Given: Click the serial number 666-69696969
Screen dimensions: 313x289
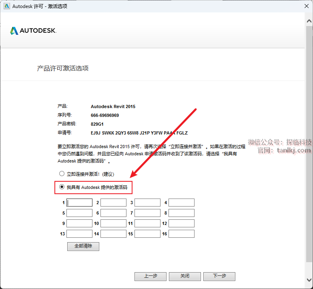Looking at the screenshot, I should point(105,115).
